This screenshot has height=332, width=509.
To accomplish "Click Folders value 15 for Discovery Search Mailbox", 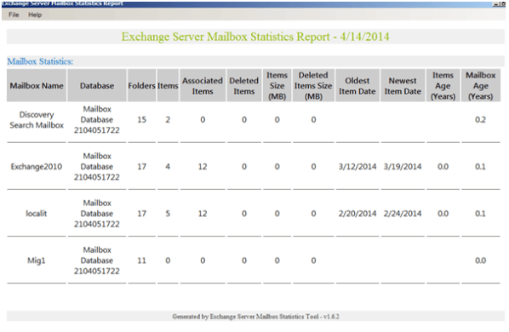I will click(x=141, y=120).
